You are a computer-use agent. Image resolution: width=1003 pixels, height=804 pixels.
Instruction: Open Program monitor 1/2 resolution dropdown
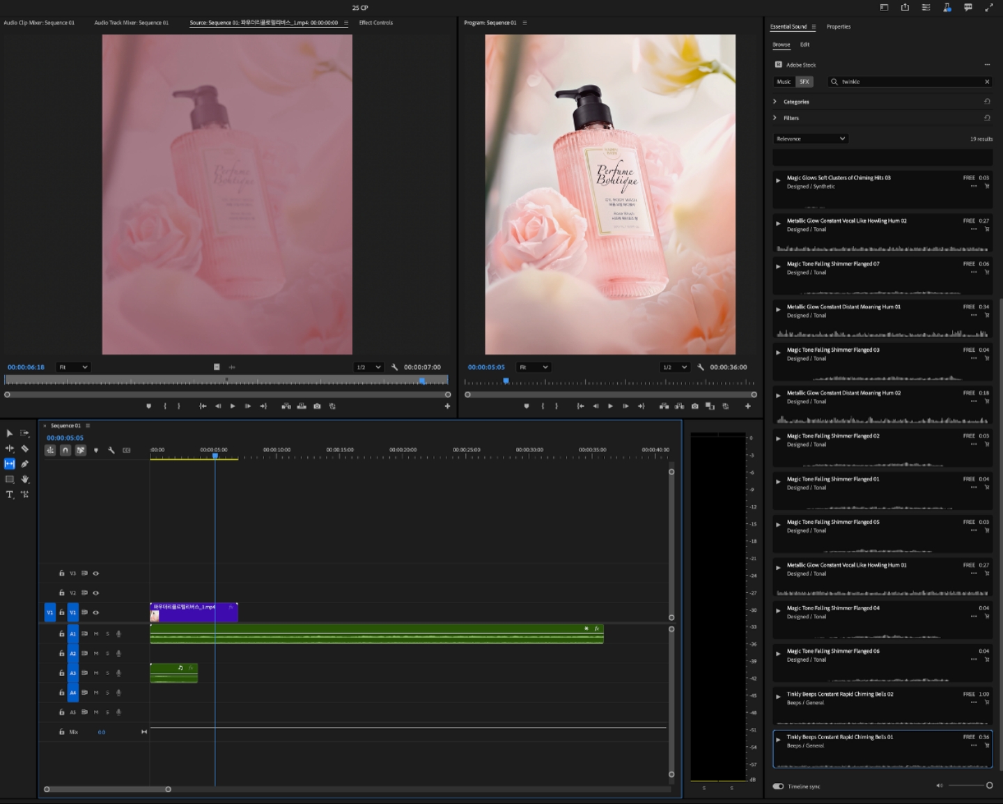point(675,367)
